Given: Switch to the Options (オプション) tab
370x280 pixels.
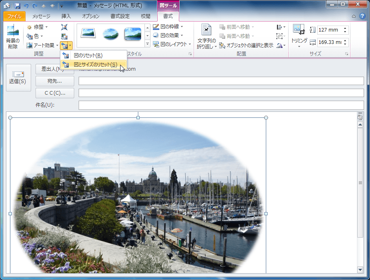Looking at the screenshot, I should [x=91, y=16].
